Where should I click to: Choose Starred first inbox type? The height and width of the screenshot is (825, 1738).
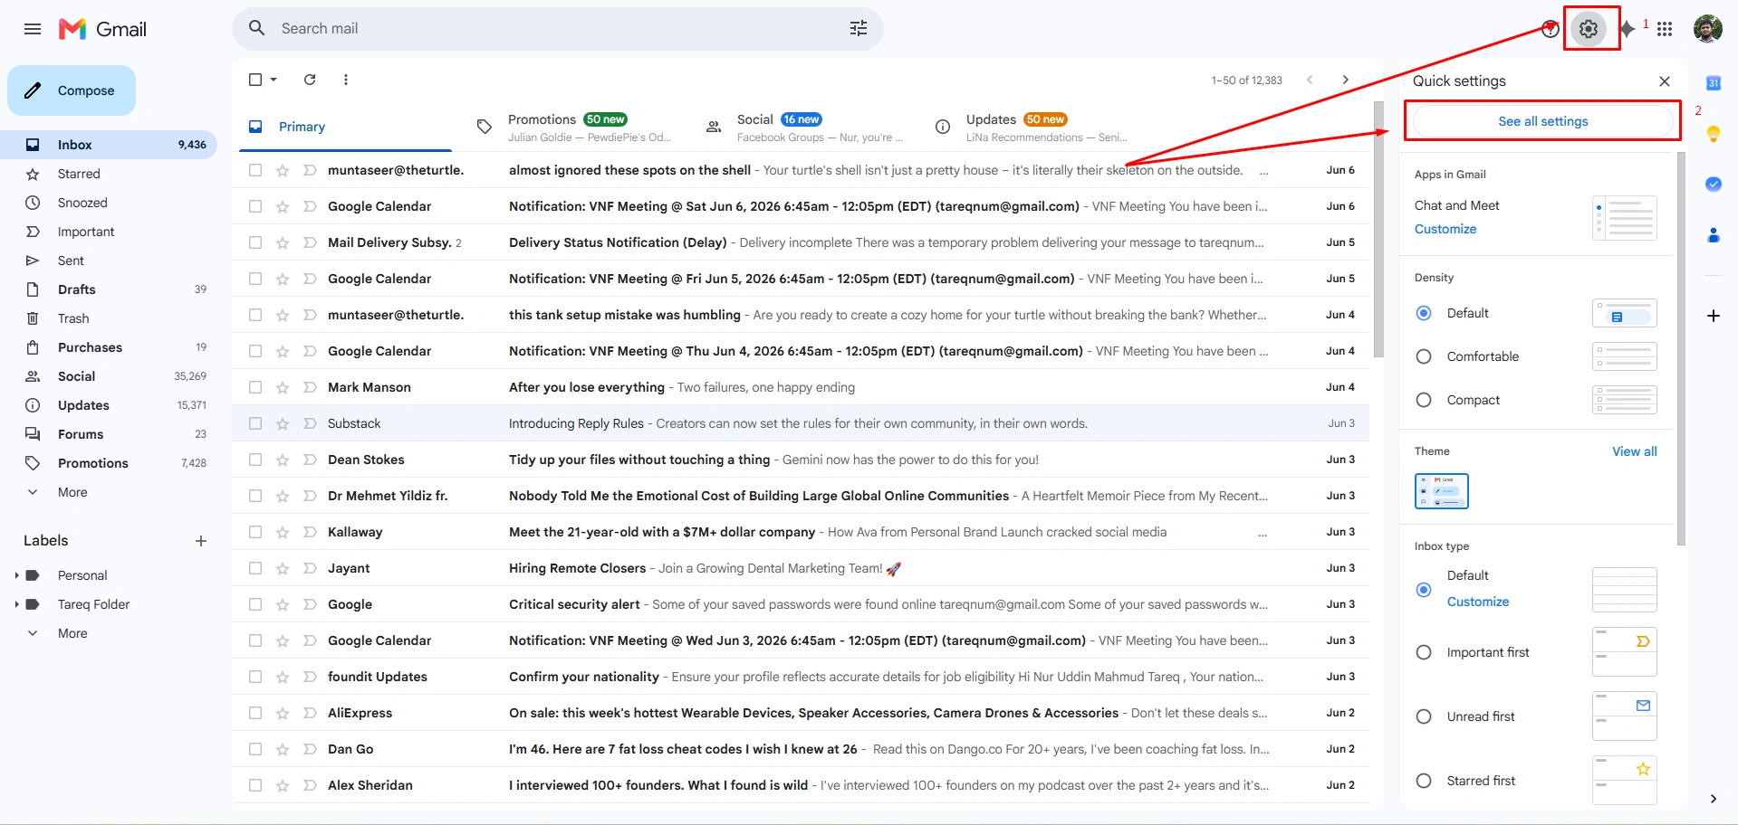click(1424, 781)
